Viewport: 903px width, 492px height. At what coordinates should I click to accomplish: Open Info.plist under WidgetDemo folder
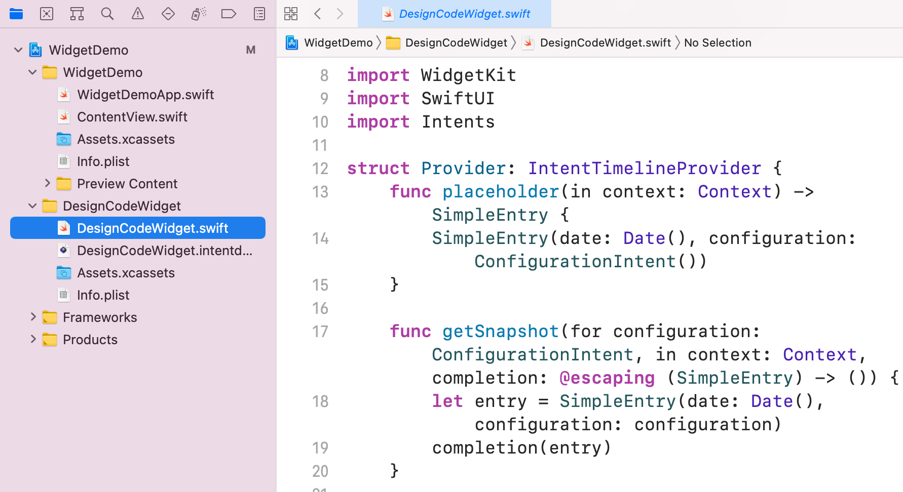click(x=138, y=161)
